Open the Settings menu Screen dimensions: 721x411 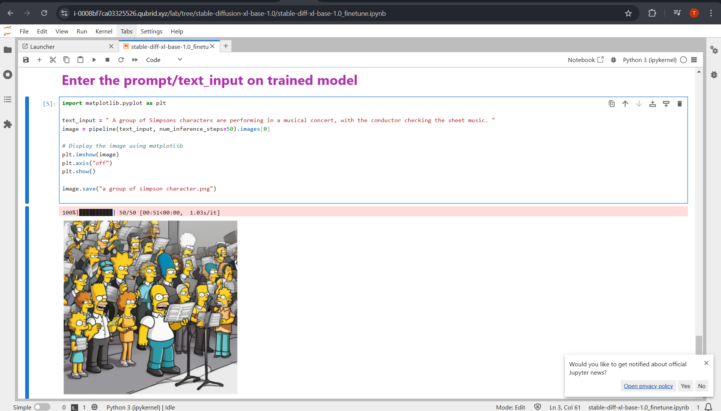tap(151, 31)
